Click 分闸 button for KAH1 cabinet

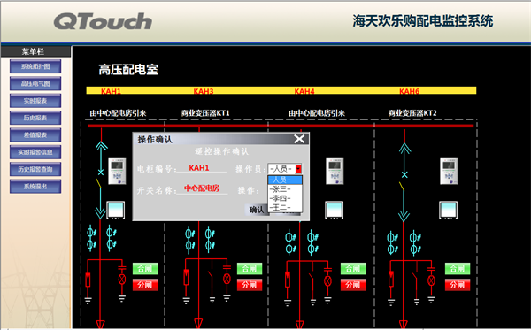pyautogui.click(x=145, y=285)
